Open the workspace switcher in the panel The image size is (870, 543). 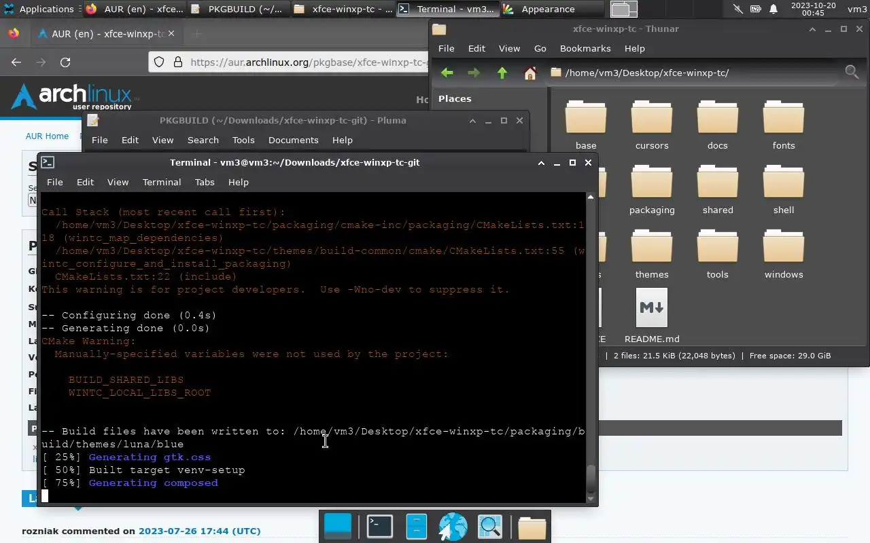coord(623,9)
